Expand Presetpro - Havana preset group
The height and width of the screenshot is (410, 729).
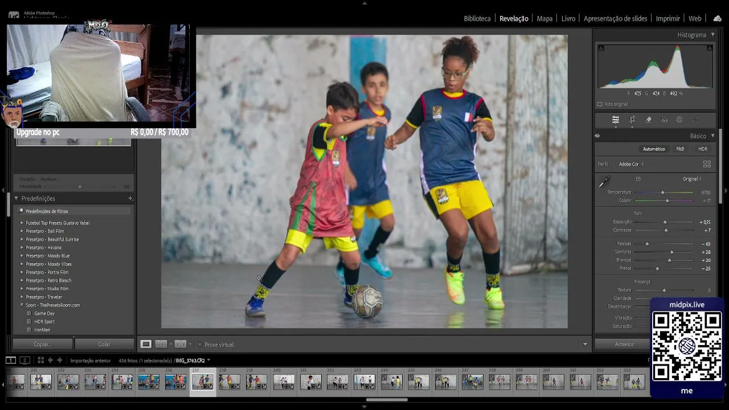click(x=22, y=248)
